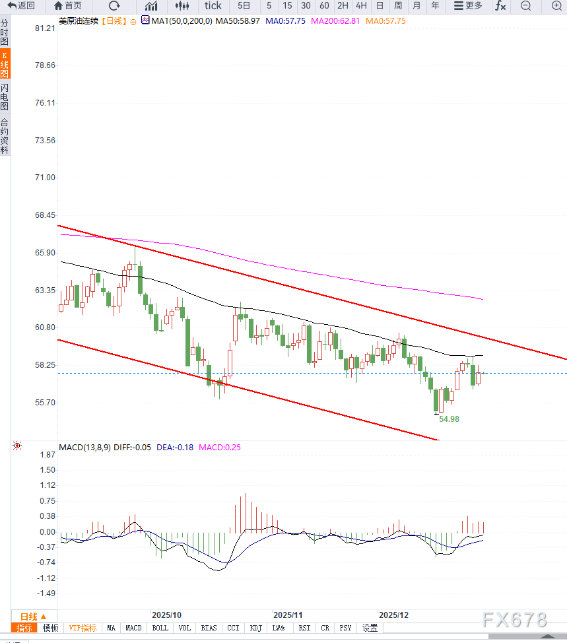567x643 pixels.
Task: Go back using the 返回 button
Action: (21, 6)
